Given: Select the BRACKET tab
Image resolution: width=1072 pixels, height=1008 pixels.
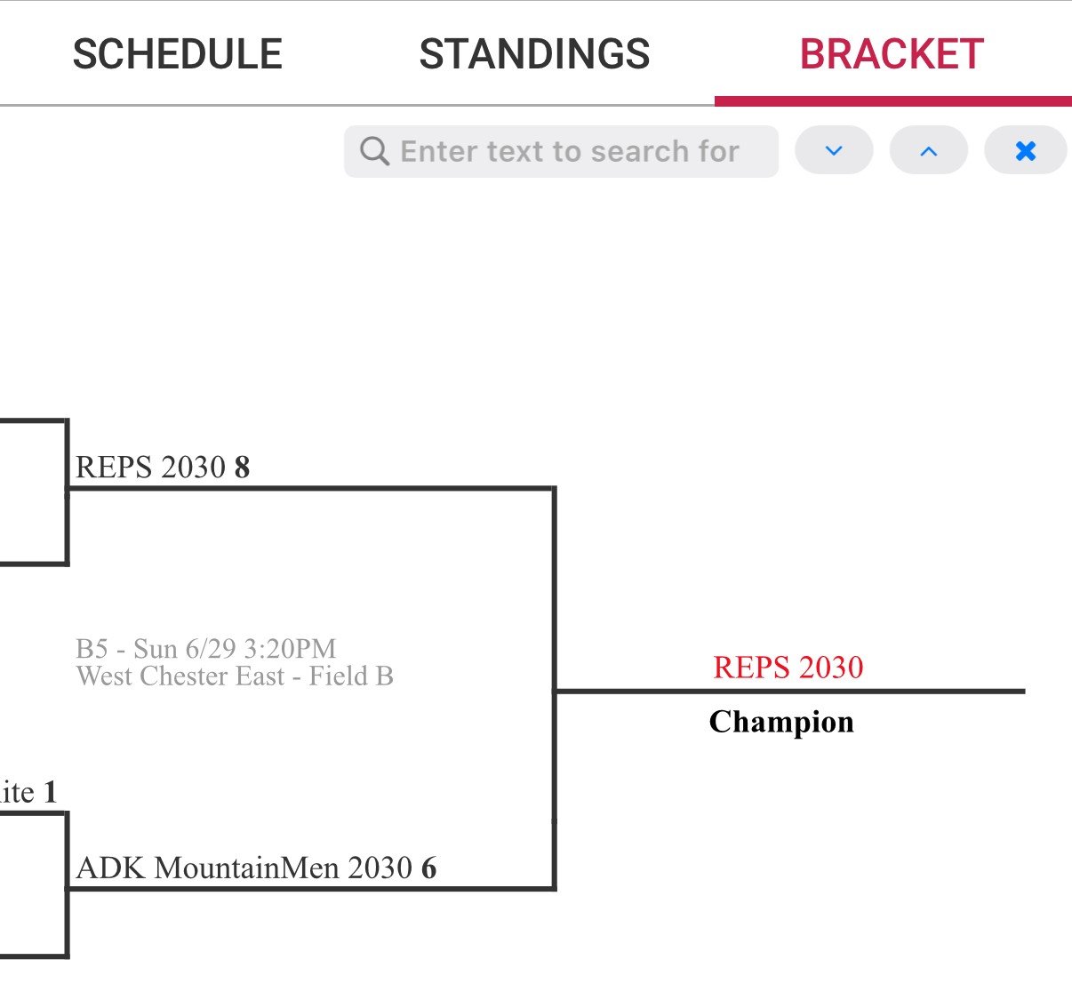Looking at the screenshot, I should coord(892,54).
